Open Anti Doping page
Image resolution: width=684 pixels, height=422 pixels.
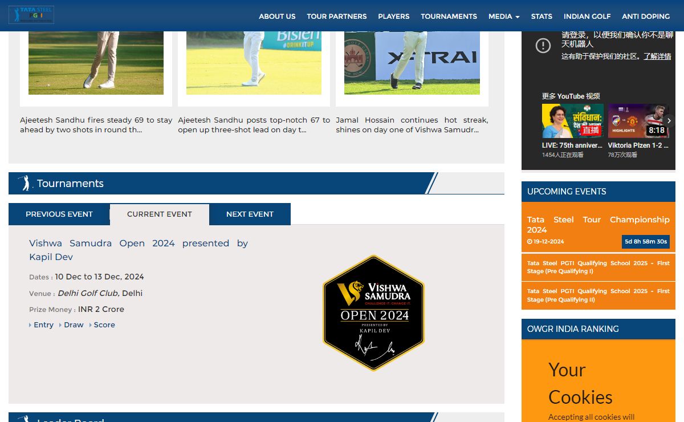click(646, 17)
